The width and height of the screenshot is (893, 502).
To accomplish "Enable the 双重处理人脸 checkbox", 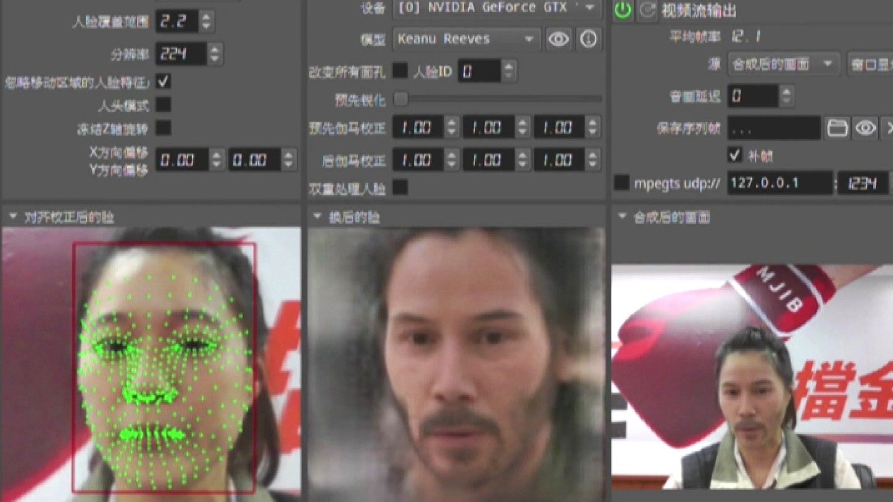I will coord(400,187).
